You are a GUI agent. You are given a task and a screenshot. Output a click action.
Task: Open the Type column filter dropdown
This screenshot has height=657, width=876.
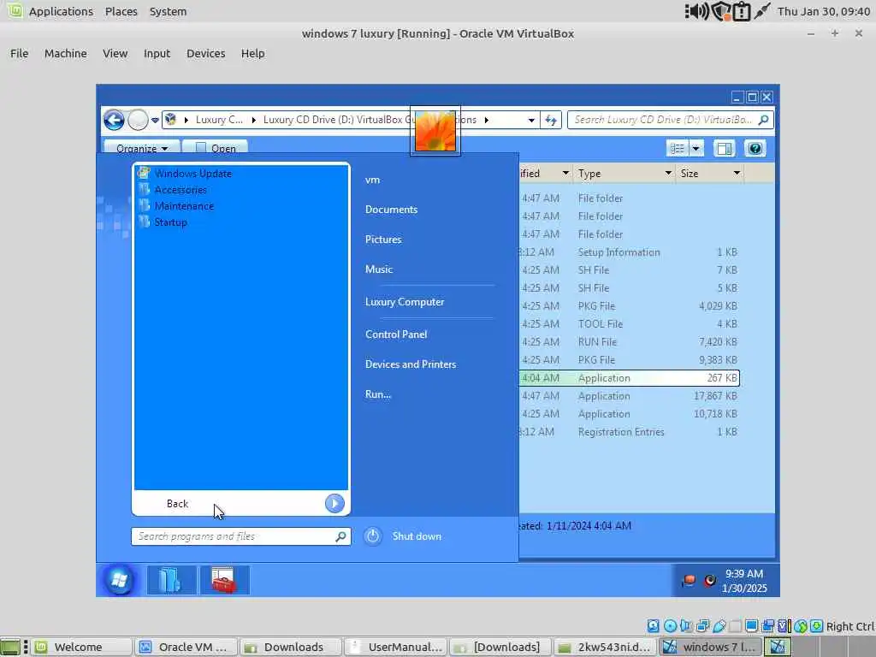668,173
